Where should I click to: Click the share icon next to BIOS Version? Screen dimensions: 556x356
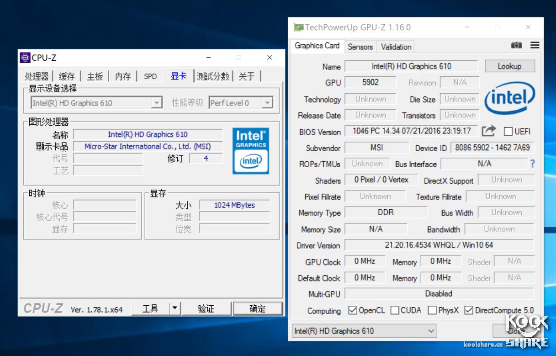click(489, 132)
